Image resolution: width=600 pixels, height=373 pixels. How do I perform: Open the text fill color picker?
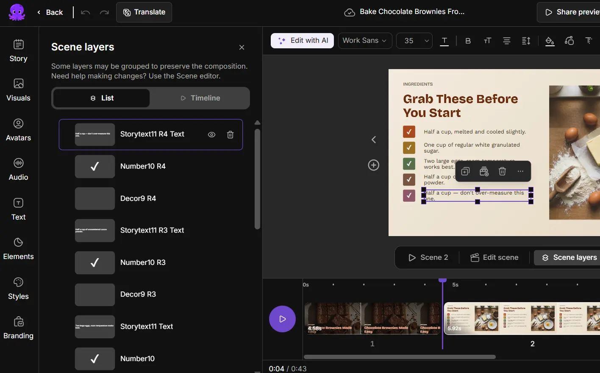(550, 41)
